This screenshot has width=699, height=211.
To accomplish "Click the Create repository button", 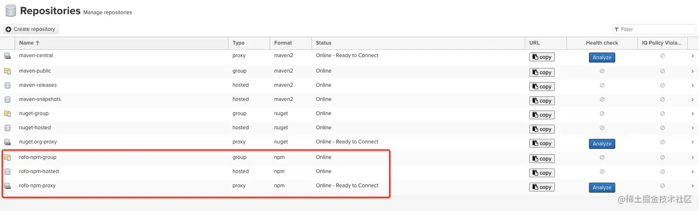I will [x=31, y=29].
